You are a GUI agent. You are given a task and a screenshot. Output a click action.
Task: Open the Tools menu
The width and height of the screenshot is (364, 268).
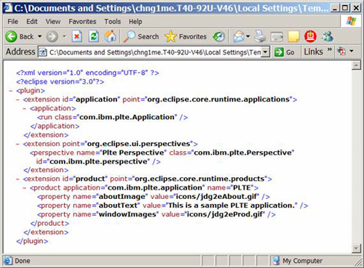(x=112, y=22)
